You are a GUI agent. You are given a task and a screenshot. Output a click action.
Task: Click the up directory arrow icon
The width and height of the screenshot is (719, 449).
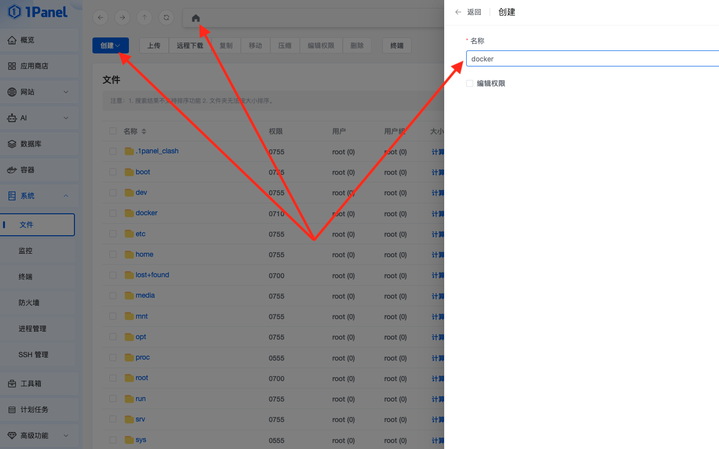[144, 17]
